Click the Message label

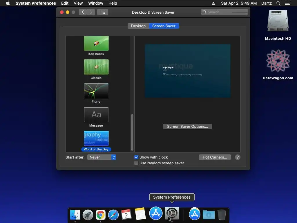[96, 125]
